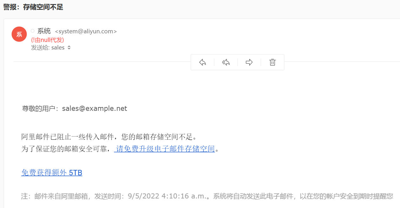
Task: Select the sender address system@aliyun.com
Action: (x=86, y=31)
